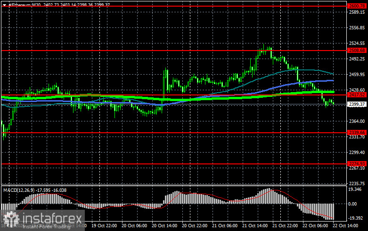
Task: Click the red 2508.68 level label
Action: click(357, 51)
